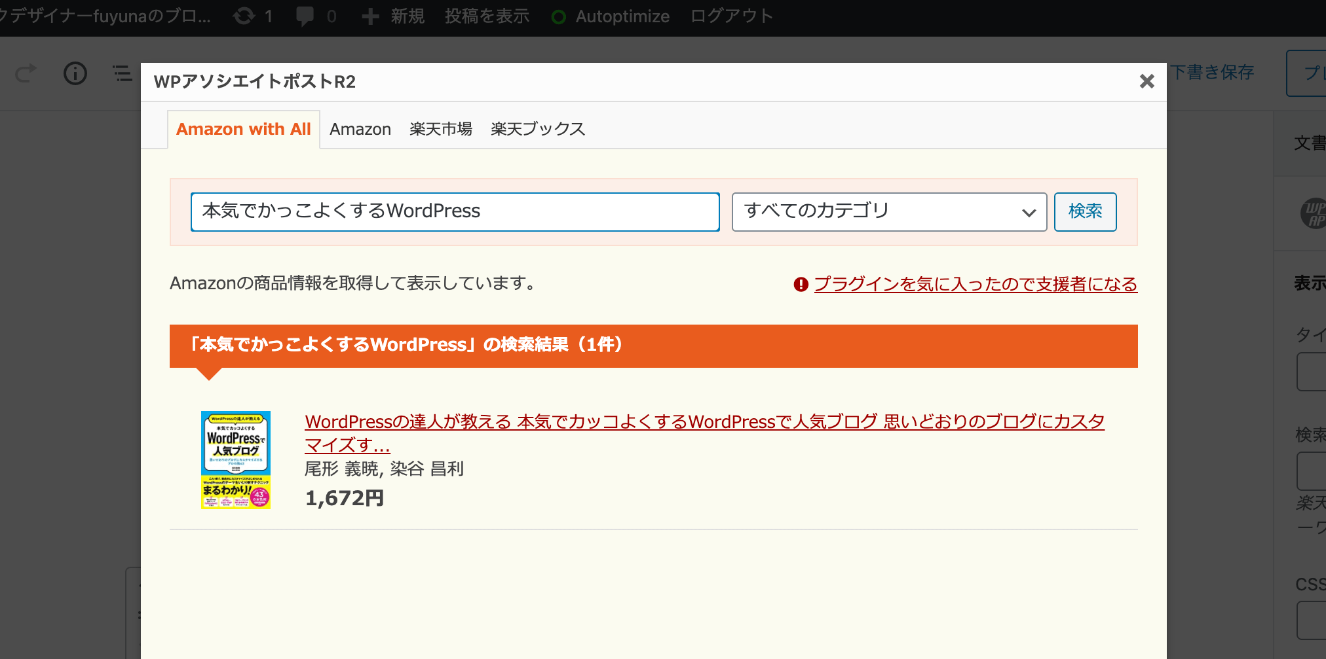Switch to the Amazon with All tab
1326x659 pixels.
(244, 129)
